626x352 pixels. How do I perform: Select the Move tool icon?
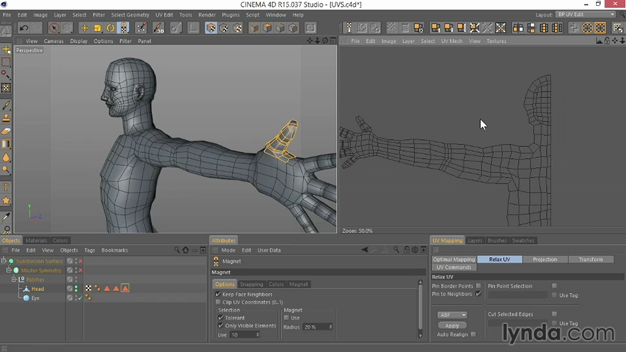click(84, 28)
